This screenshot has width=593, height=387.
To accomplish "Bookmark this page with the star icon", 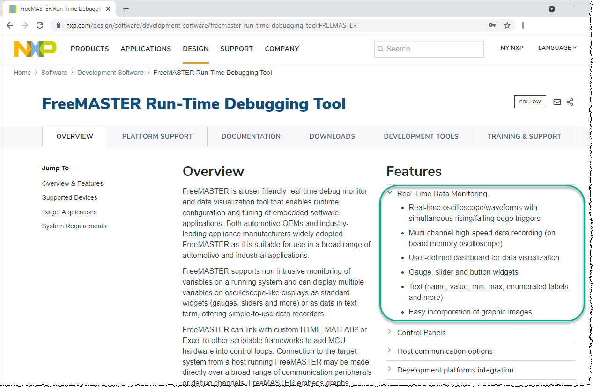I will coord(507,25).
